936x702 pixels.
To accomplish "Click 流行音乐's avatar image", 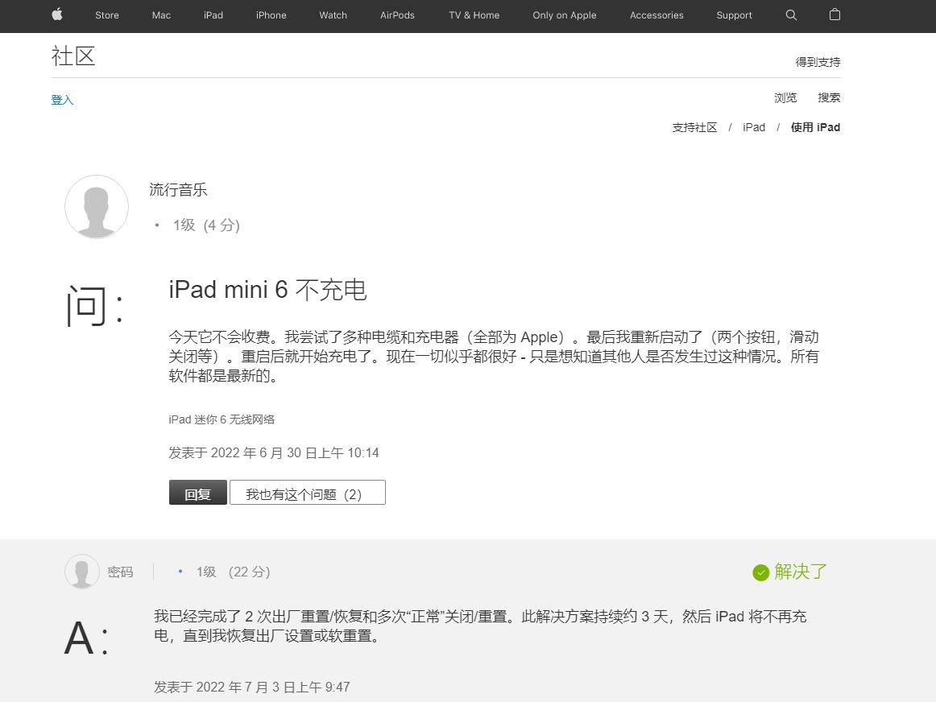I will (x=97, y=207).
